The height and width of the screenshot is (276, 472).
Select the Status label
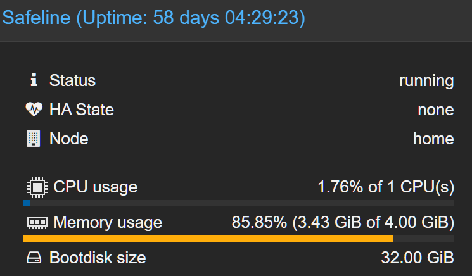[73, 80]
